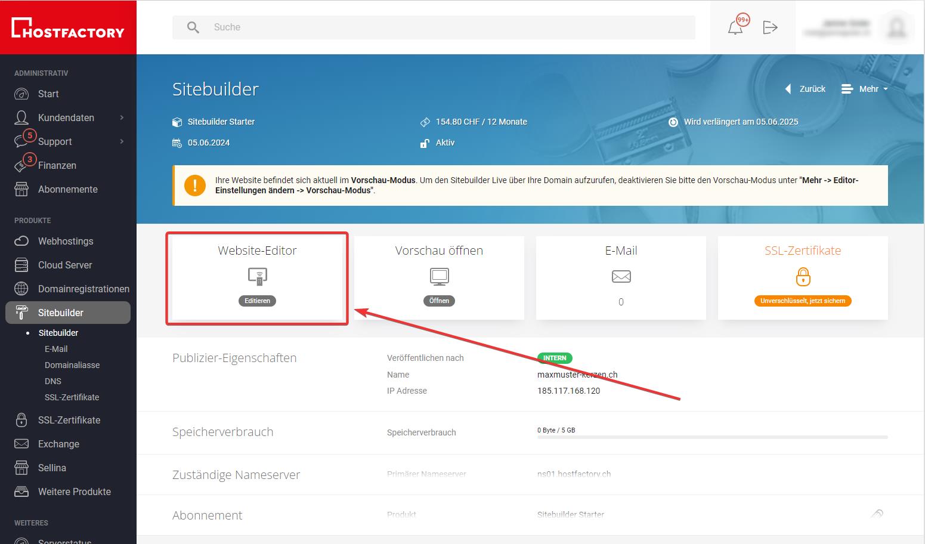Click into the Suche search field

click(x=434, y=27)
